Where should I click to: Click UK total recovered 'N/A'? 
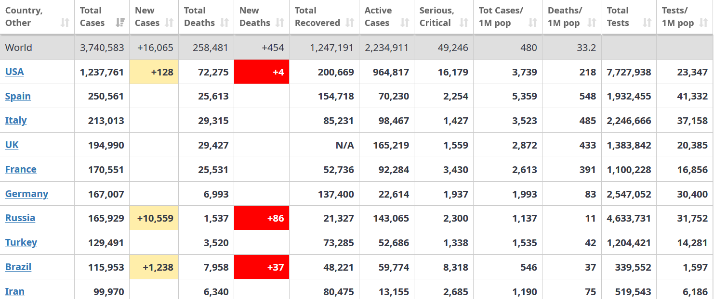(x=345, y=145)
